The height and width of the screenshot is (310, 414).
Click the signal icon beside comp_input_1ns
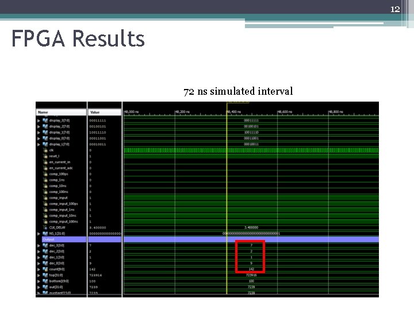tap(45, 210)
